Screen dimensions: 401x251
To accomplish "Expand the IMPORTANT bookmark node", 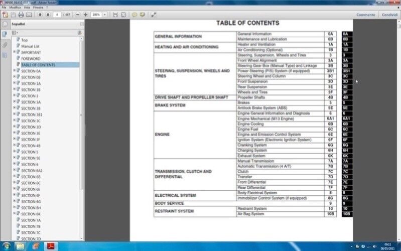I will [x=14, y=52].
